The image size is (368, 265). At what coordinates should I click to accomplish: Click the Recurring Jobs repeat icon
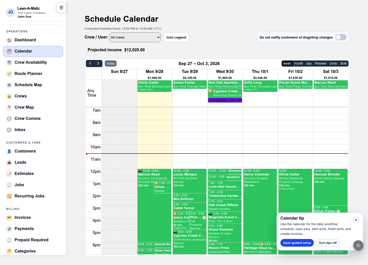point(9,196)
